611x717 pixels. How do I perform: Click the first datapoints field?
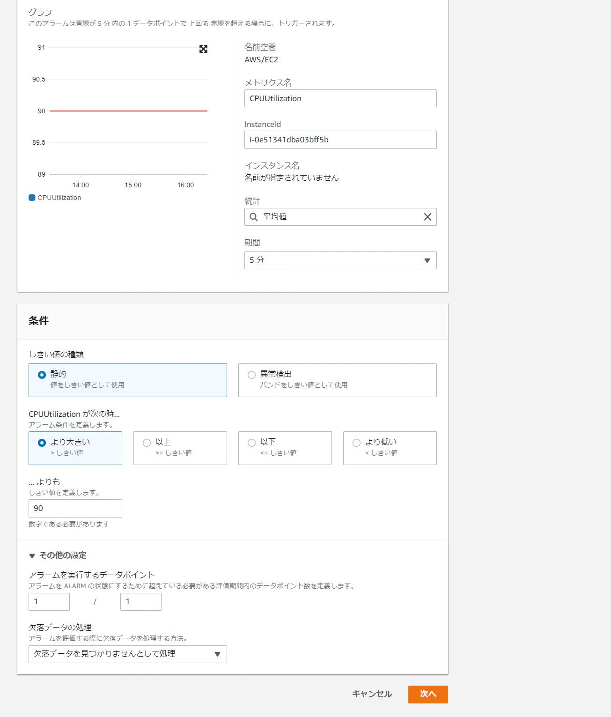tap(49, 602)
